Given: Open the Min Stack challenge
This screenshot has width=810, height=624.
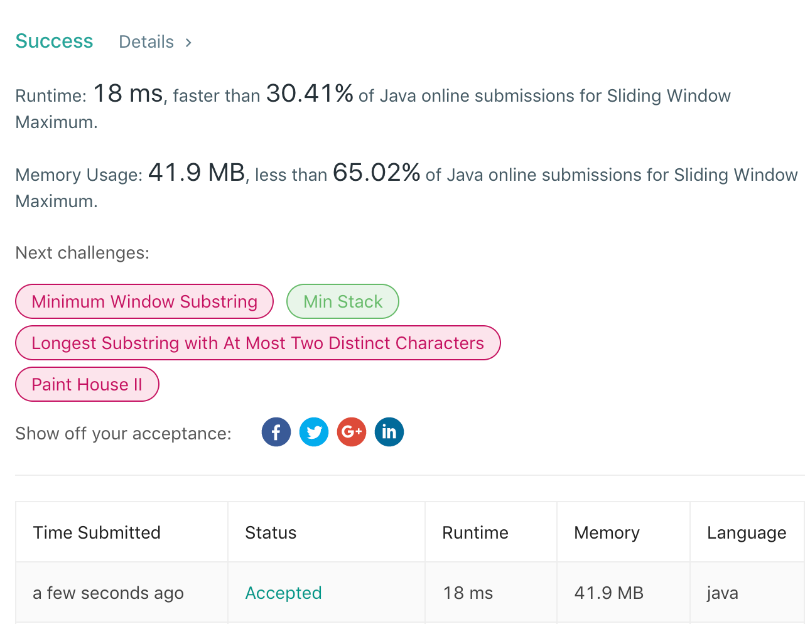Looking at the screenshot, I should [342, 301].
